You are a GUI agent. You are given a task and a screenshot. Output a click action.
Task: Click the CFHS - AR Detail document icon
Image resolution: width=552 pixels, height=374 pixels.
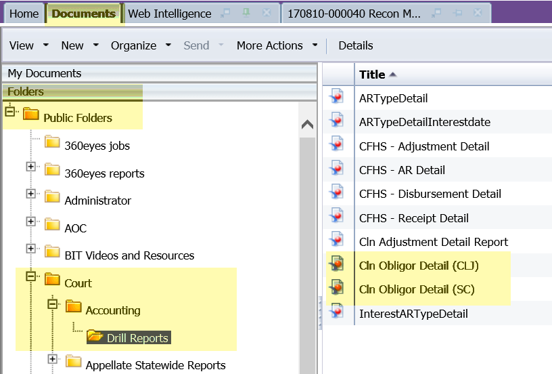(x=337, y=169)
